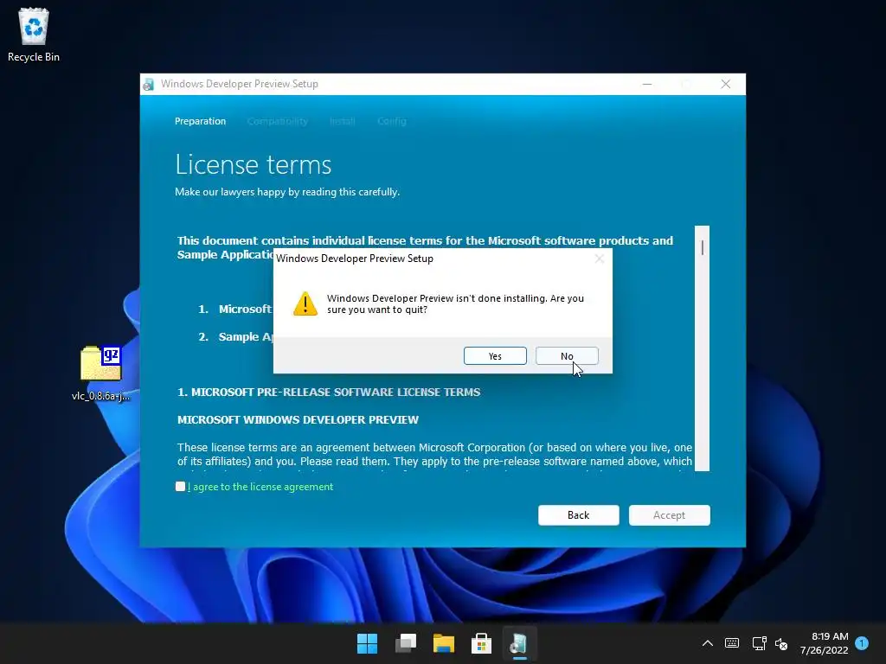The height and width of the screenshot is (664, 886).
Task: Click the setup icon in the window title bar
Action: coord(149,84)
